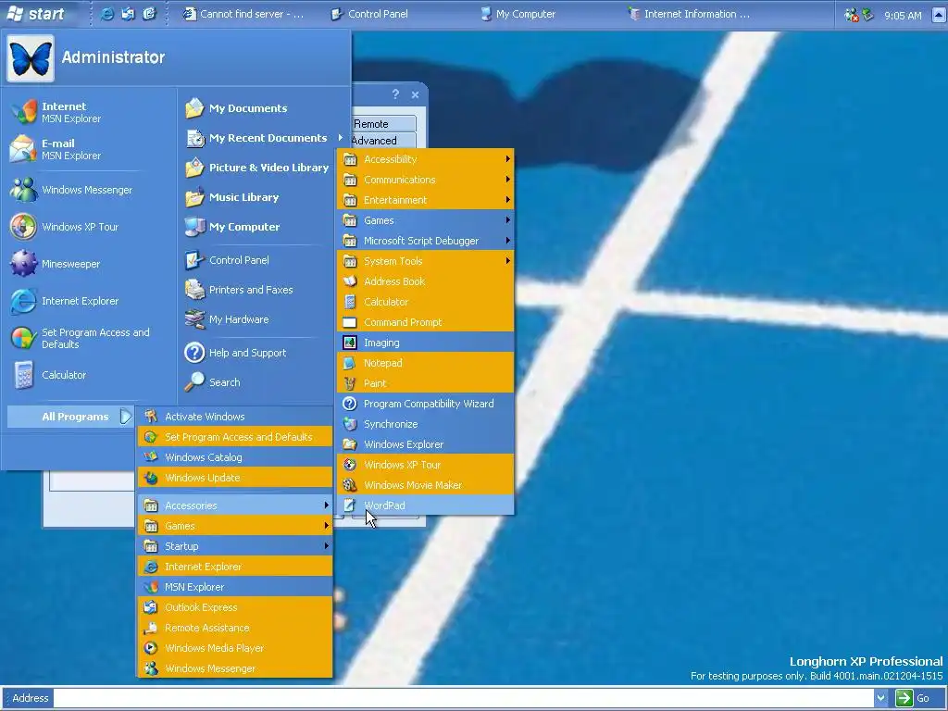Open WordPad from the Accessories menu
948x711 pixels.
coord(426,505)
